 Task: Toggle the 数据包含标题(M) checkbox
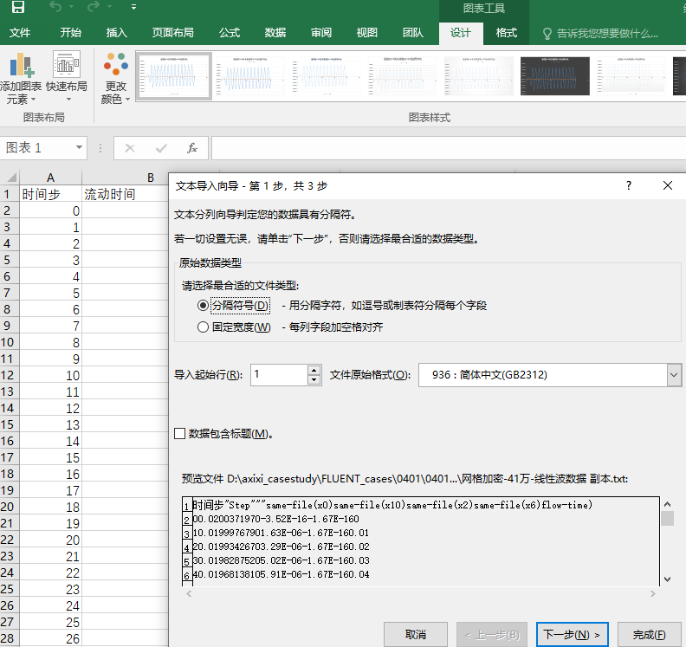[180, 434]
